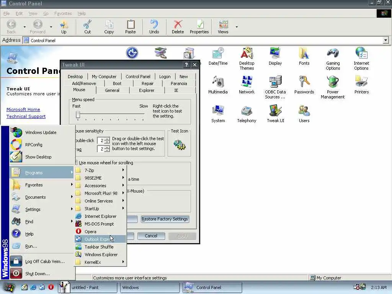Switch to untitled - Paint taskbar button
Screen dimensions: 392x294
[x=88, y=287]
